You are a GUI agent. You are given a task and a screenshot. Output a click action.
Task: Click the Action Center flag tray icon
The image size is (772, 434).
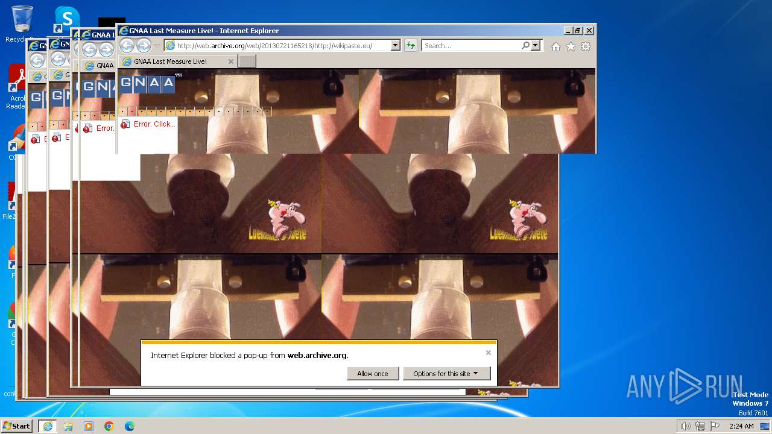click(x=715, y=426)
